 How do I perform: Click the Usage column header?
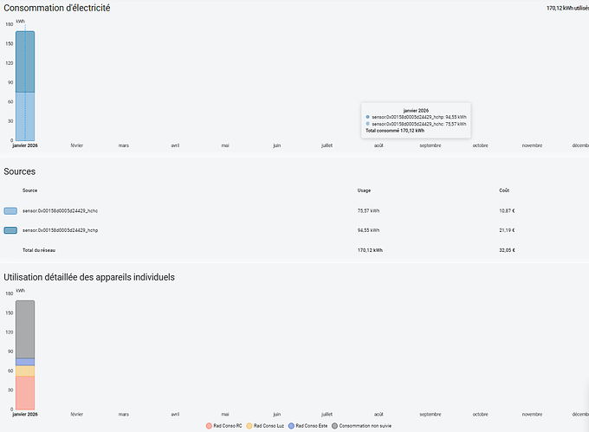coord(364,190)
